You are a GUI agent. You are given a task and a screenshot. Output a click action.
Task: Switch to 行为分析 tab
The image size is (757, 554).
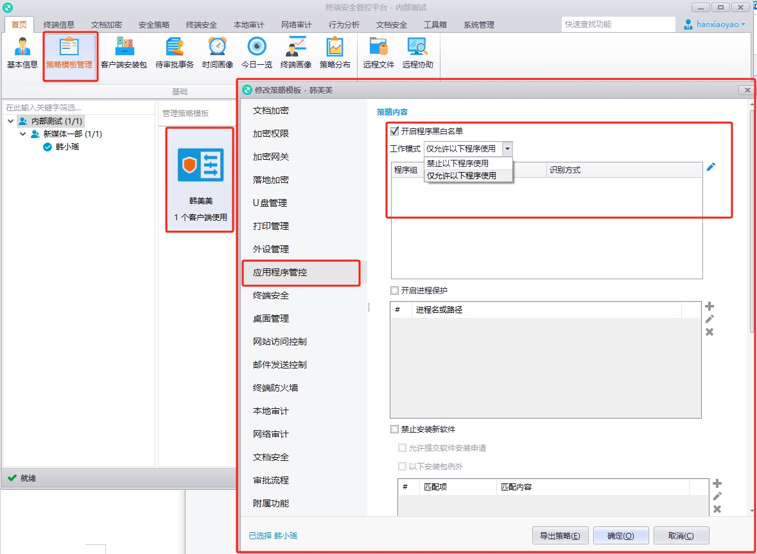click(344, 24)
